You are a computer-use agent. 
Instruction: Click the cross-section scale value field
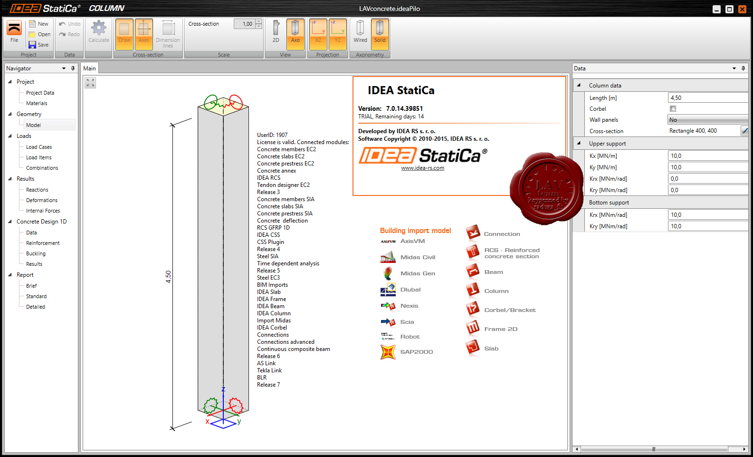245,24
